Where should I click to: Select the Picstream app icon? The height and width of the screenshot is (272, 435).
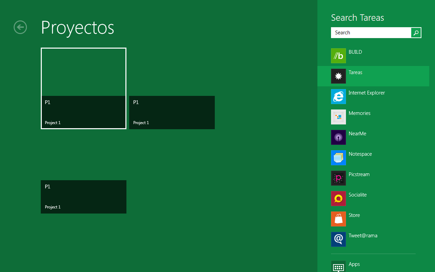338,178
